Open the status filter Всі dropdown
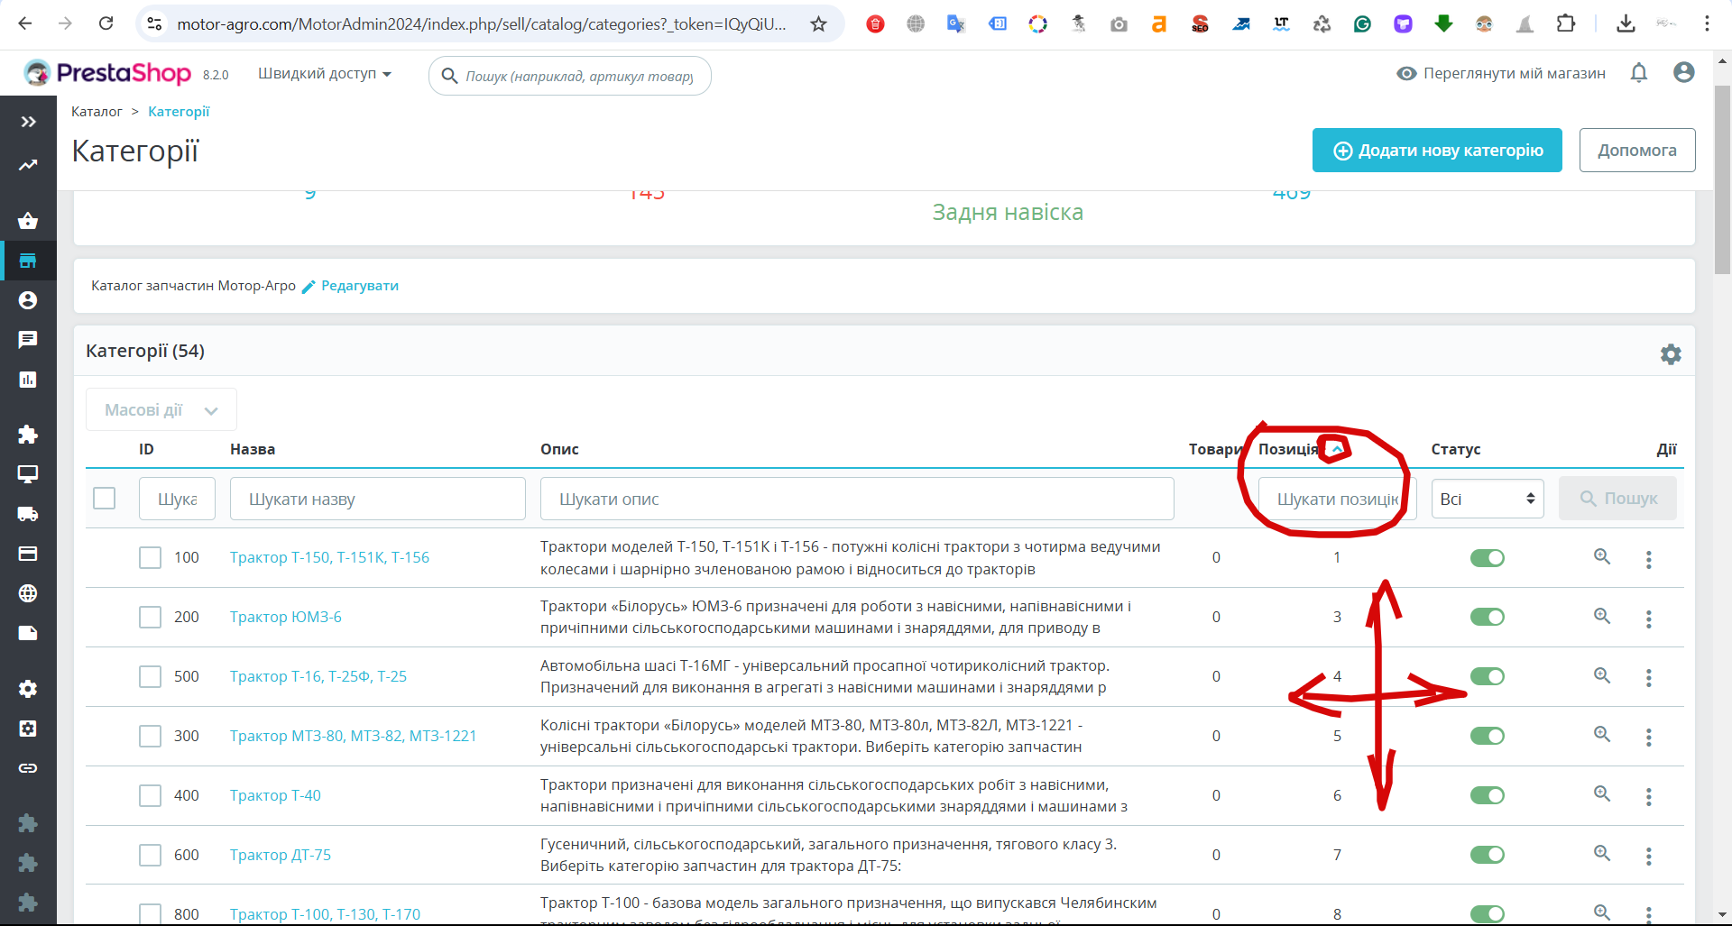 tap(1488, 499)
